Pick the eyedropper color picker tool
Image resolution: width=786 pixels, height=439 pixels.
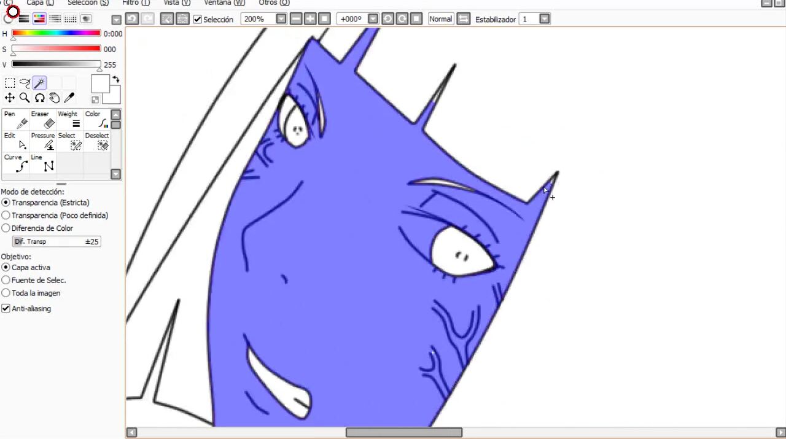pos(69,98)
